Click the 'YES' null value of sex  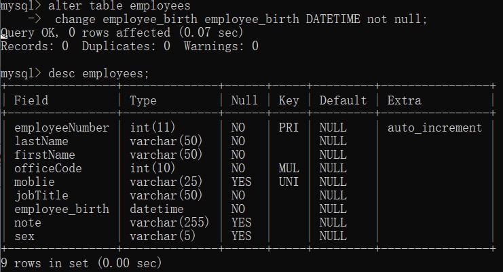point(242,237)
